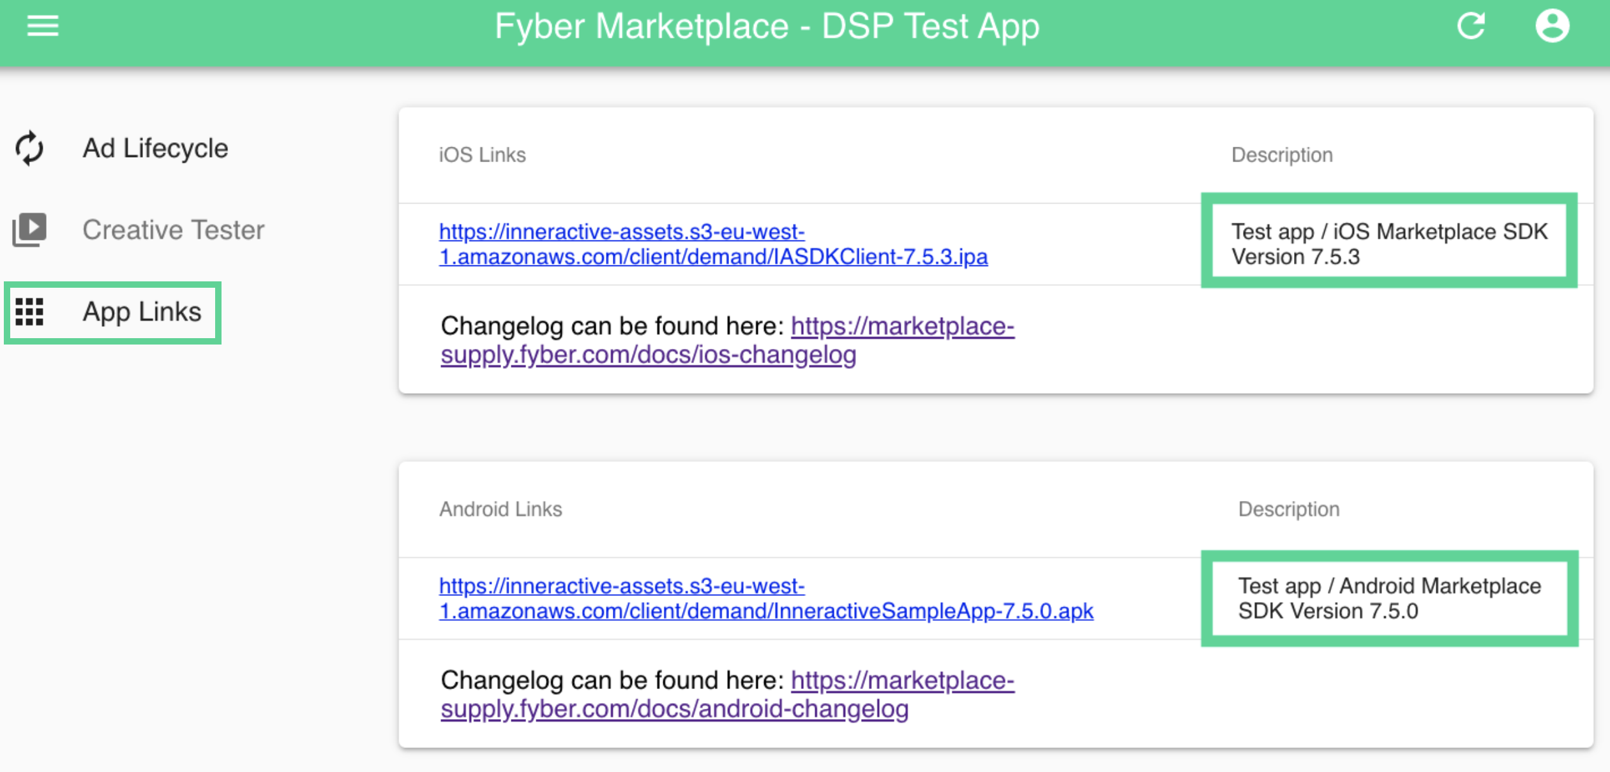Select App Links in sidebar

142,312
